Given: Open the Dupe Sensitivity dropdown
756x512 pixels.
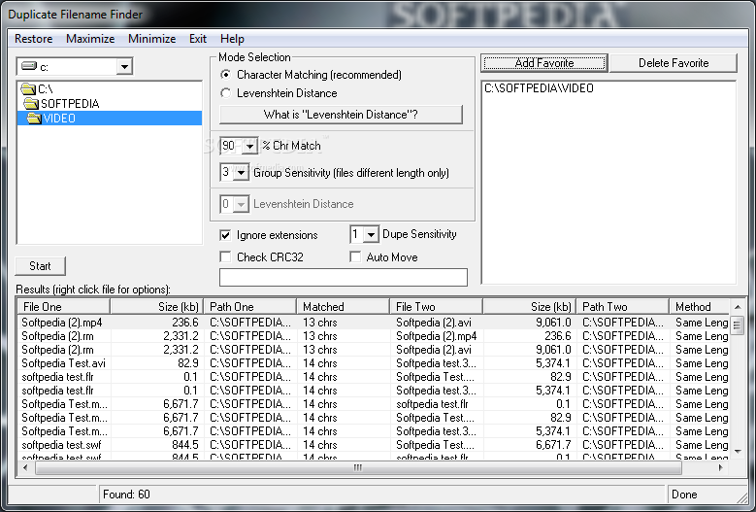Looking at the screenshot, I should pos(371,234).
